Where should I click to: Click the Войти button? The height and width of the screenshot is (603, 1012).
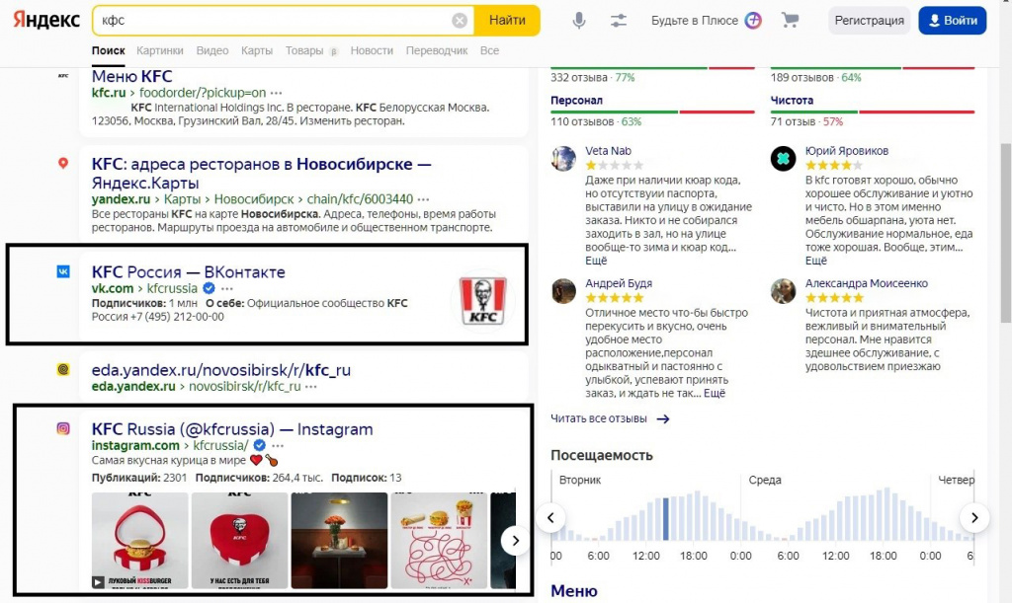pyautogui.click(x=953, y=21)
